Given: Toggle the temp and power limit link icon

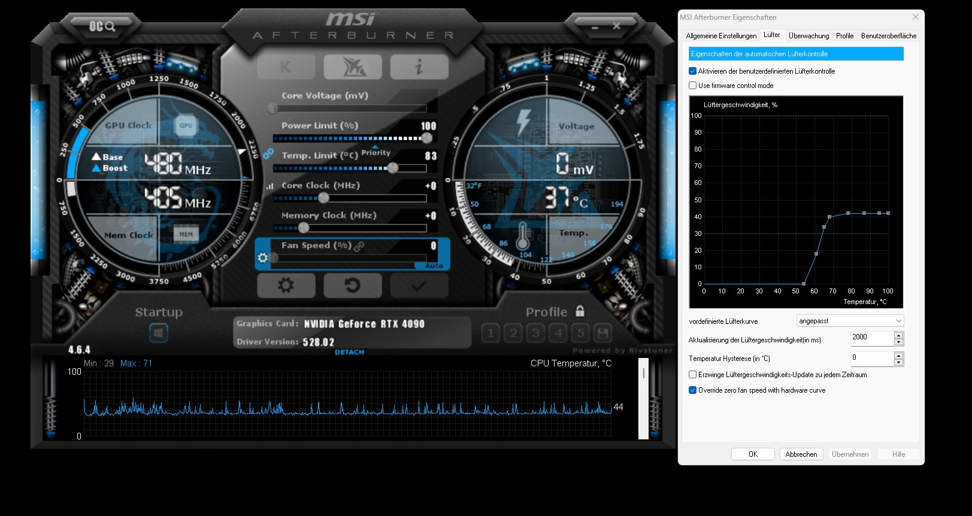Looking at the screenshot, I should click(268, 154).
